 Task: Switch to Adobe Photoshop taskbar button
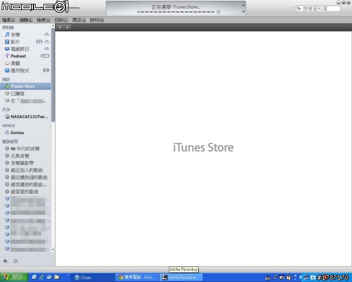pos(181,278)
